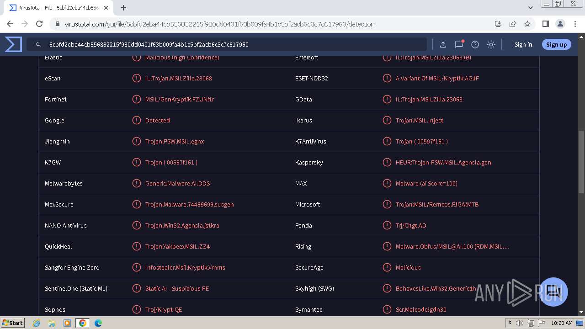Click the system tray volume icon
The width and height of the screenshot is (585, 329).
(x=520, y=323)
